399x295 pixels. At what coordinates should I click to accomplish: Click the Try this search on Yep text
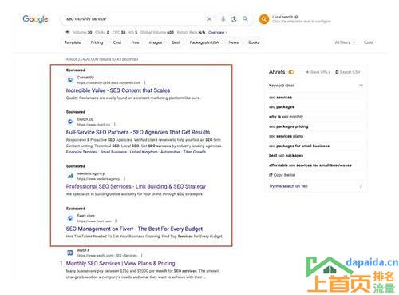coord(288,186)
